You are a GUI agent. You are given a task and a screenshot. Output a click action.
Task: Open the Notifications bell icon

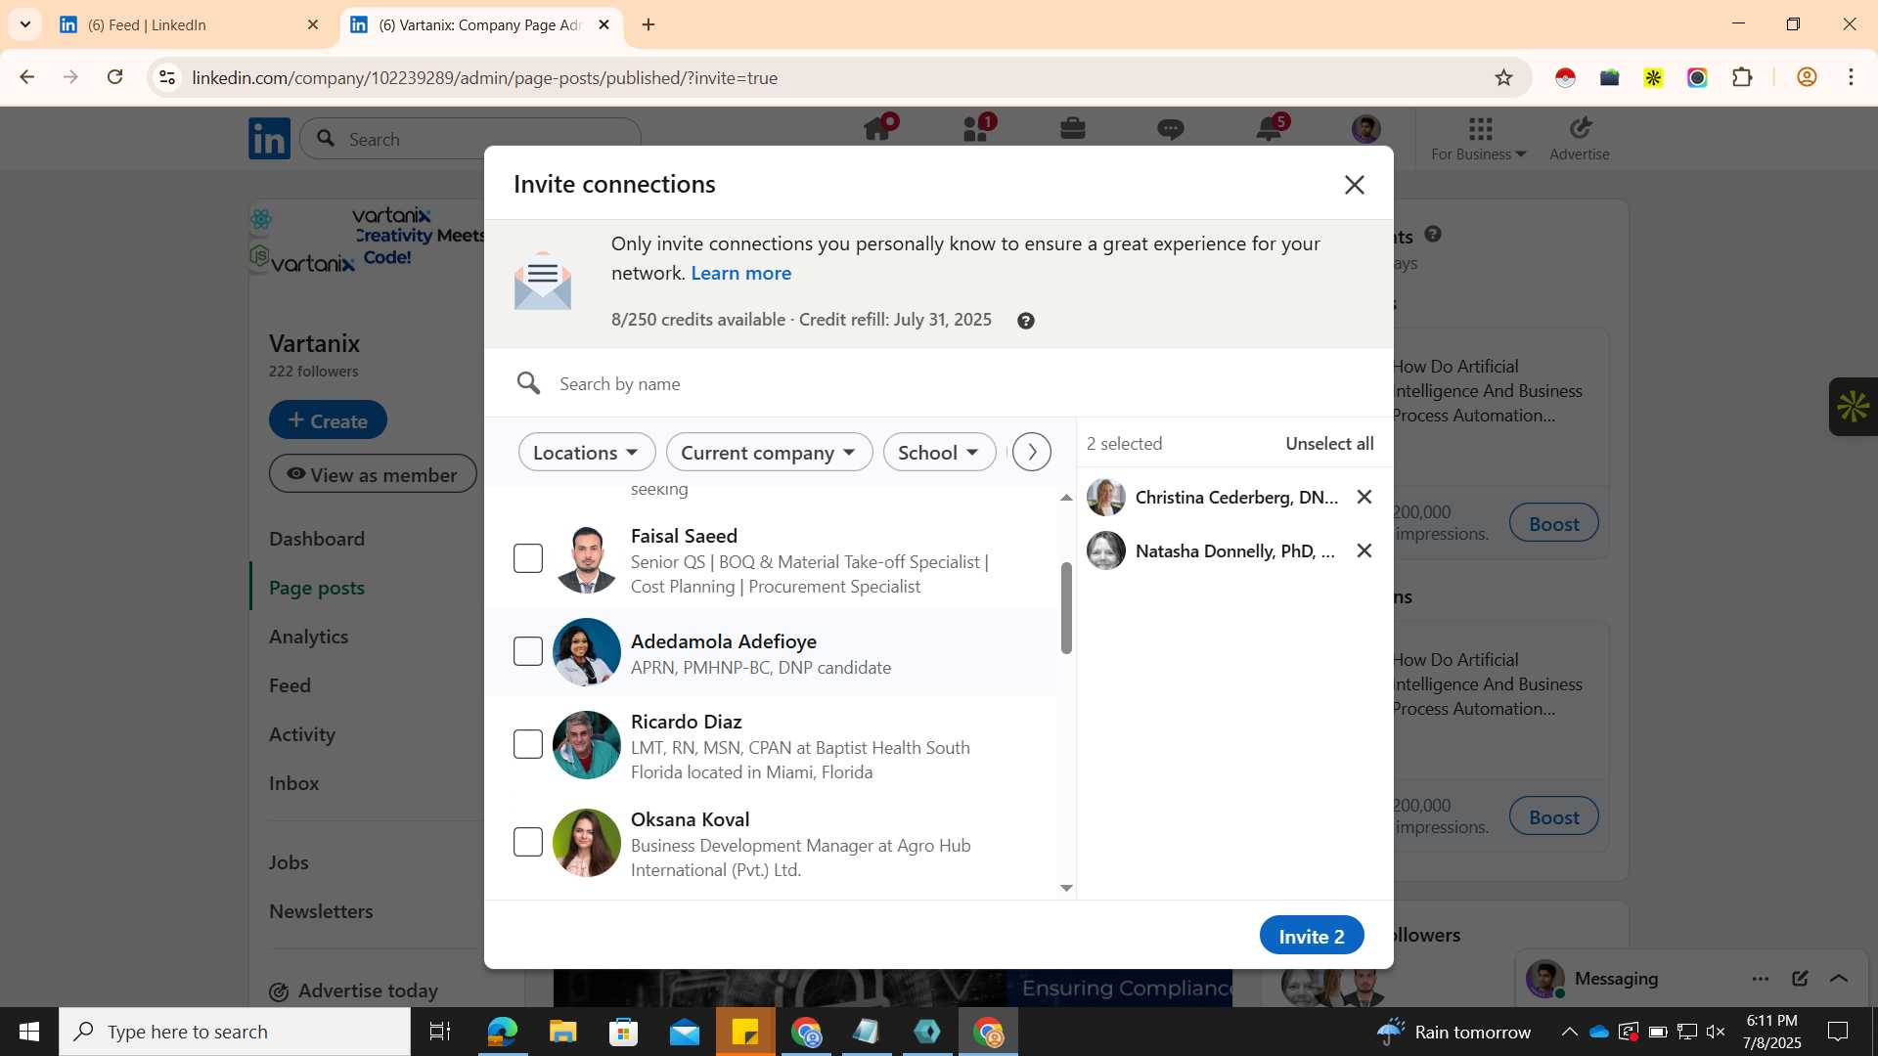pos(1270,129)
